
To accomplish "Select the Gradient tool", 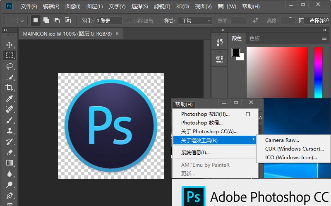I will click(x=9, y=163).
